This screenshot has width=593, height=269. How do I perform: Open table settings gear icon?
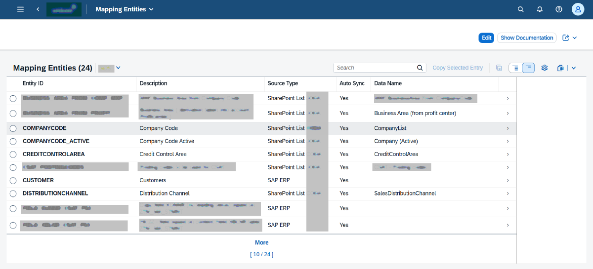545,68
